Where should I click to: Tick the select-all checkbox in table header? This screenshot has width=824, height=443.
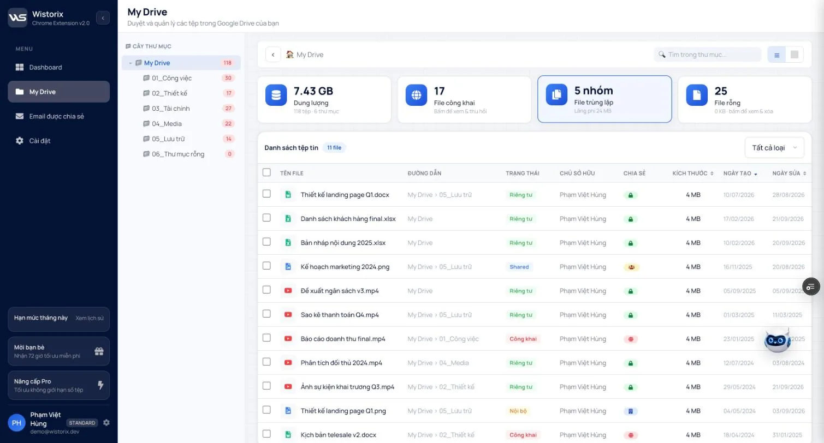click(x=266, y=172)
